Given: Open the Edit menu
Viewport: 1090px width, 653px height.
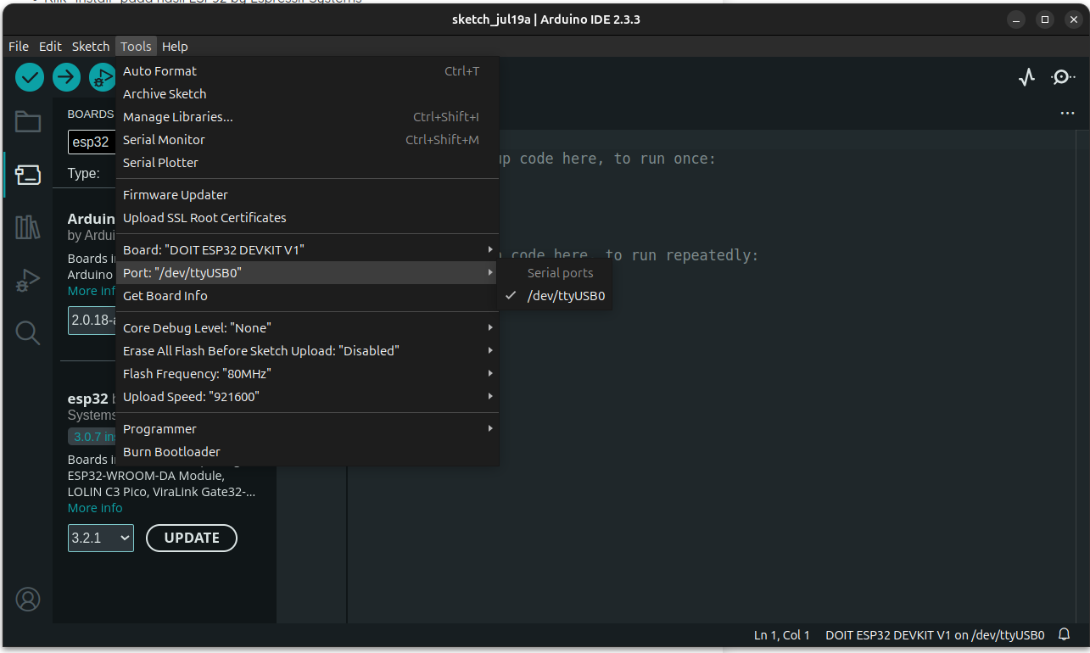Looking at the screenshot, I should point(50,46).
